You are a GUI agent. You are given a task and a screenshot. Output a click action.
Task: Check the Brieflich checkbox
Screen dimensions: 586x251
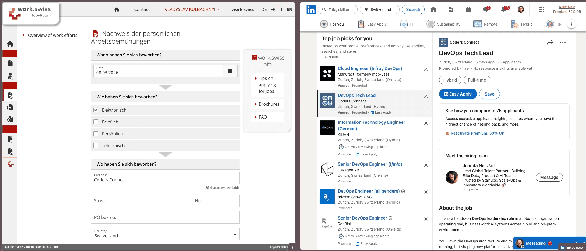(96, 122)
